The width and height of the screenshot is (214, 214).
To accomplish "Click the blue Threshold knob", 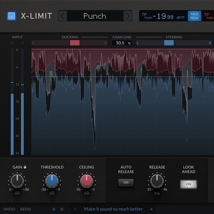I will click(x=52, y=181).
